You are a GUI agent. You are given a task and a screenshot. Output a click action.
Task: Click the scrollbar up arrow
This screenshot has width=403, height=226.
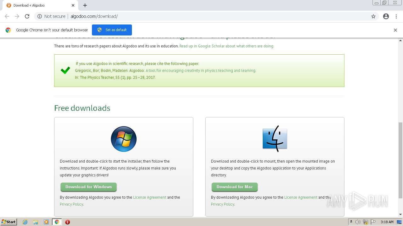point(400,40)
